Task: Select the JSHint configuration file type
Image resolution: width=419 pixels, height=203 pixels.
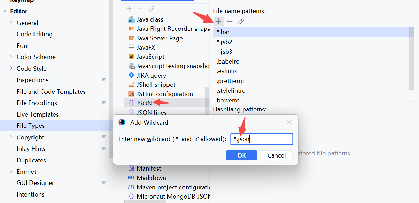Action: [165, 94]
